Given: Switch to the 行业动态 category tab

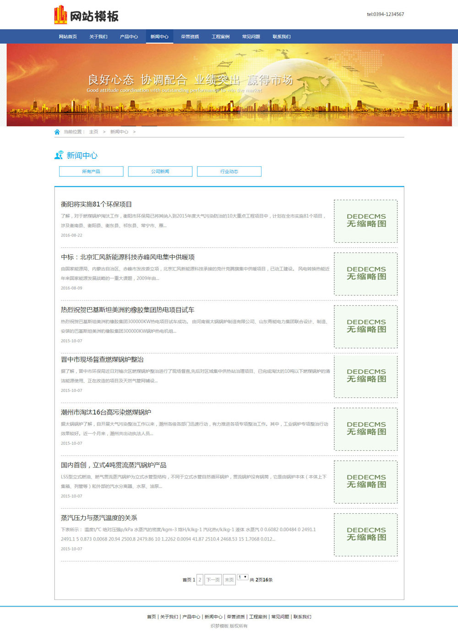Looking at the screenshot, I should 229,171.
